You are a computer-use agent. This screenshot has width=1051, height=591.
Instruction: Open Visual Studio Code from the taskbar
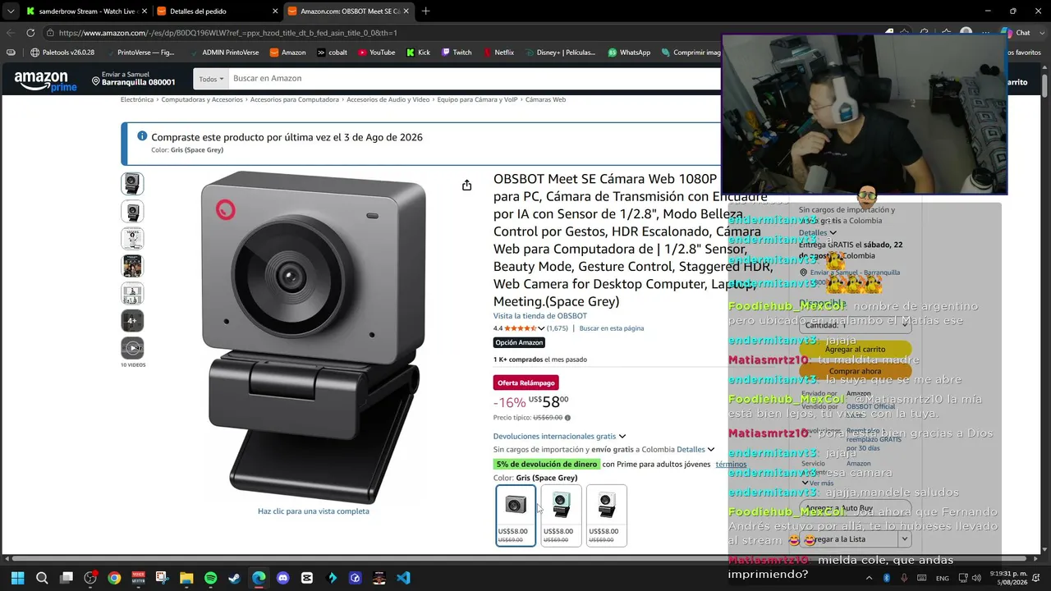pos(403,578)
